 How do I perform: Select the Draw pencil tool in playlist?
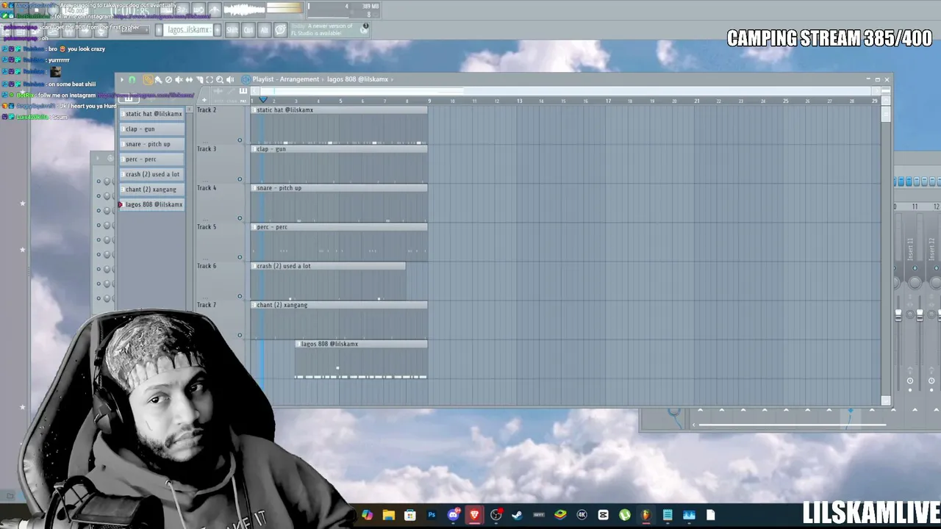(148, 79)
